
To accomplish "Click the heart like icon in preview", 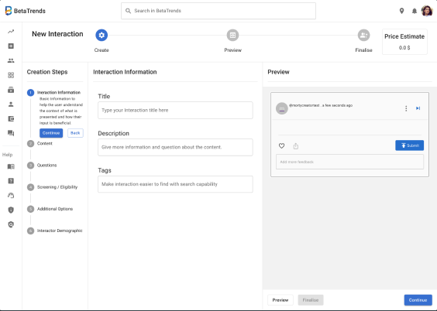I will coord(281,145).
